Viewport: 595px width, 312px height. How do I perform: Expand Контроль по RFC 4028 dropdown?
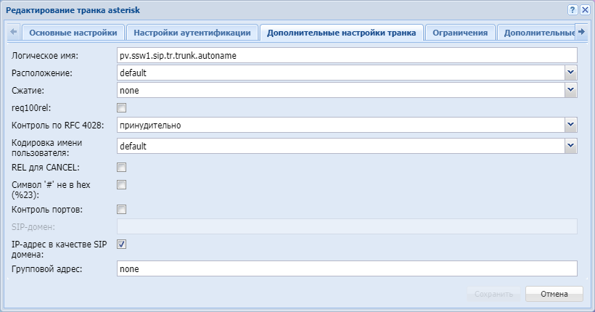click(x=570, y=125)
